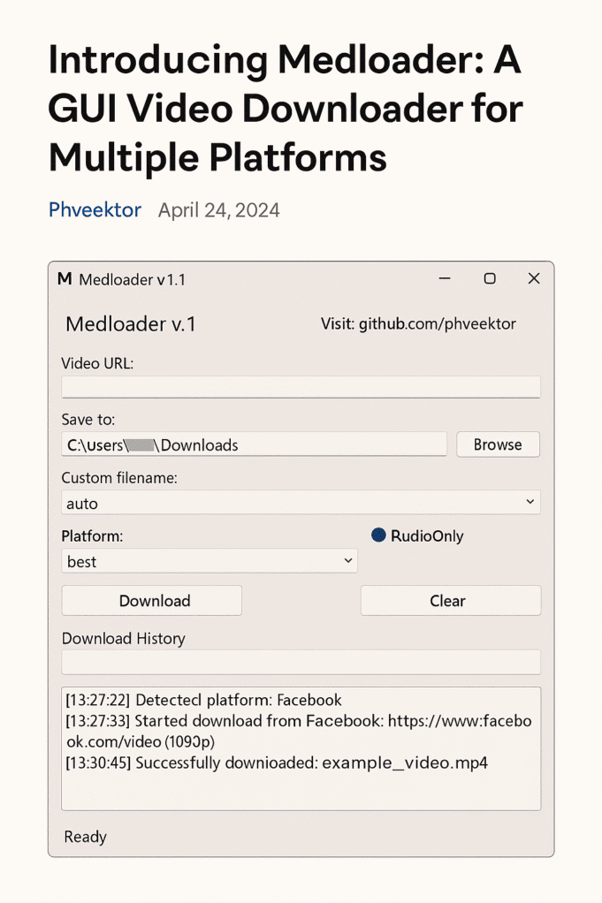Screen dimensions: 602x903
Task: Close the Medloader window
Action: (x=534, y=279)
